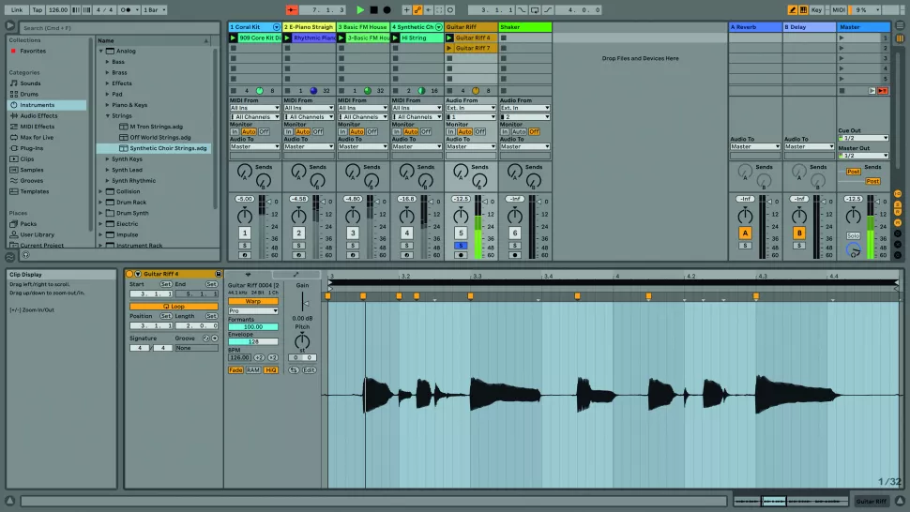Unsolo track 5 Guitar Riff

pyautogui.click(x=461, y=245)
